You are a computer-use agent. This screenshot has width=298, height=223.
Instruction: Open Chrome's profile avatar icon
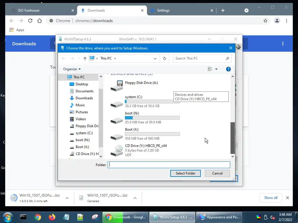click(x=277, y=21)
